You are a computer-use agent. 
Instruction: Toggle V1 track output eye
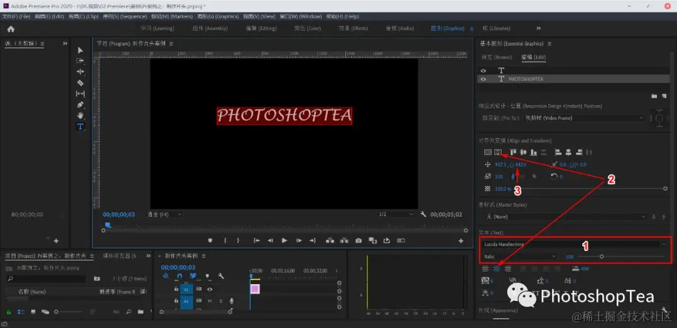click(210, 289)
